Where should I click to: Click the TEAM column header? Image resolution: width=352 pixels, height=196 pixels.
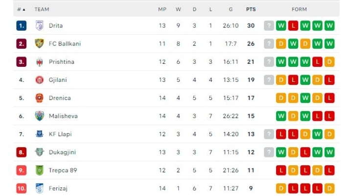(42, 9)
